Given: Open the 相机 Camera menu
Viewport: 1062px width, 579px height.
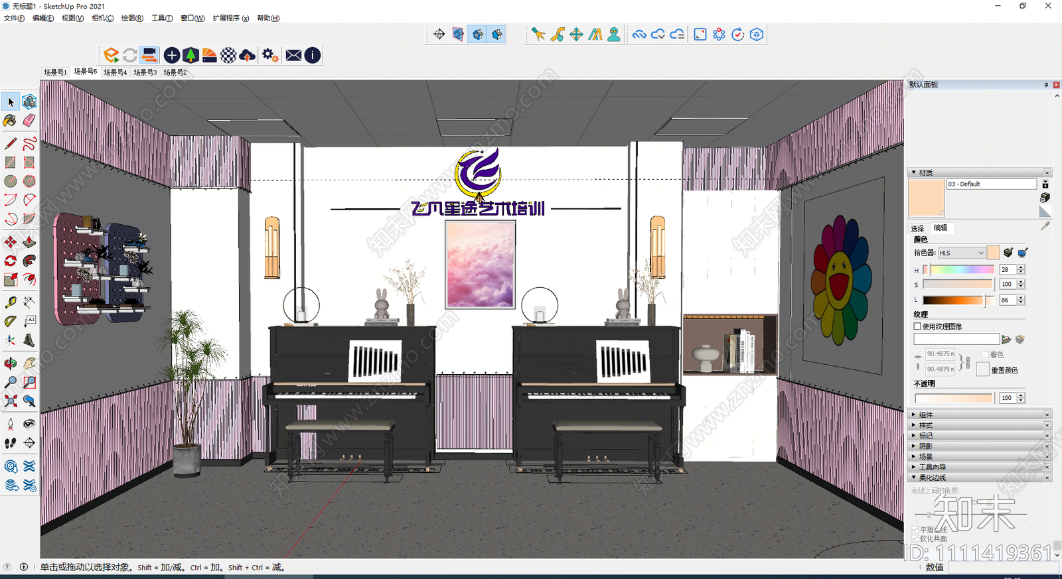Looking at the screenshot, I should click(102, 18).
